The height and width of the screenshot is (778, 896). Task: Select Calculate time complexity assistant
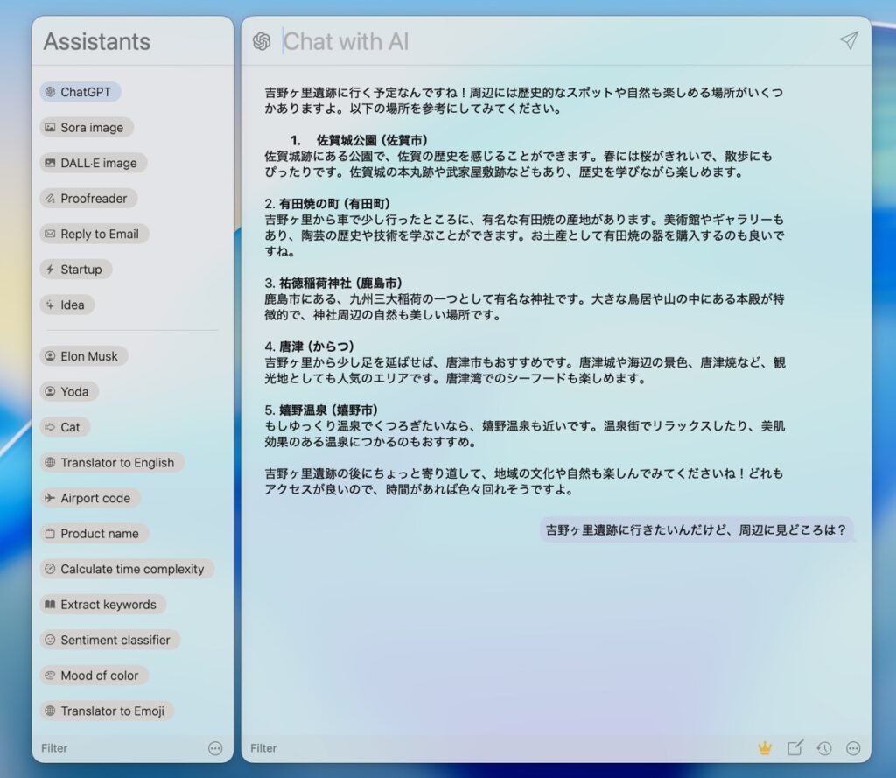tap(126, 569)
